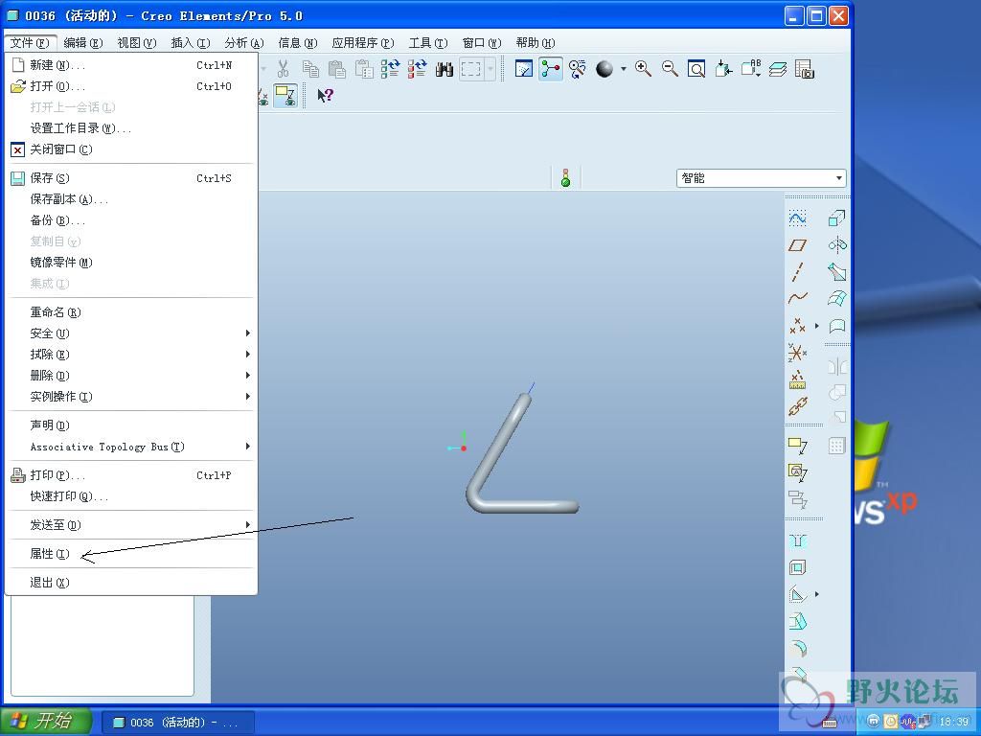This screenshot has width=981, height=736.
Task: Click the View Manager icon with camera
Action: 805,69
